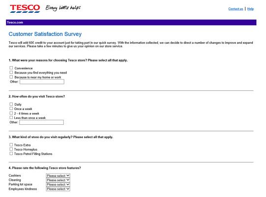Expand the Employees kindness dropdown
Image resolution: width=266 pixels, height=197 pixels.
pyautogui.click(x=58, y=189)
